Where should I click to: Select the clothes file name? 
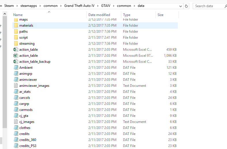[25, 128]
